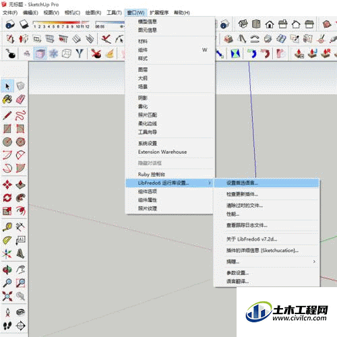Click the 性能... submenu entry
Viewport: 337px width, 337px height.
pyautogui.click(x=266, y=214)
